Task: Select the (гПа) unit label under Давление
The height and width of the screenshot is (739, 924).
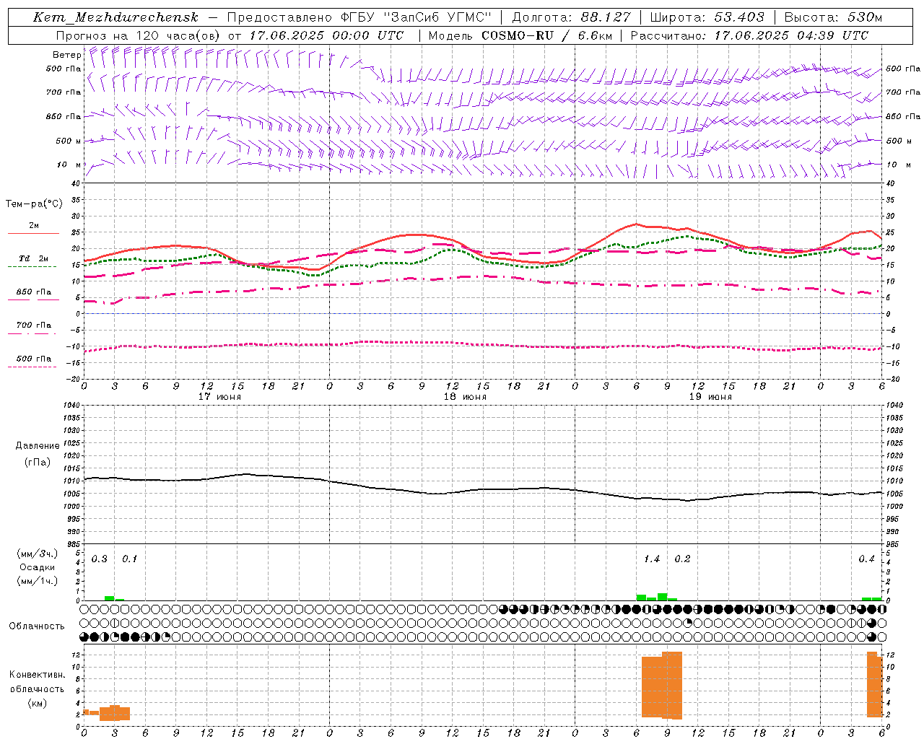Action: click(x=38, y=462)
